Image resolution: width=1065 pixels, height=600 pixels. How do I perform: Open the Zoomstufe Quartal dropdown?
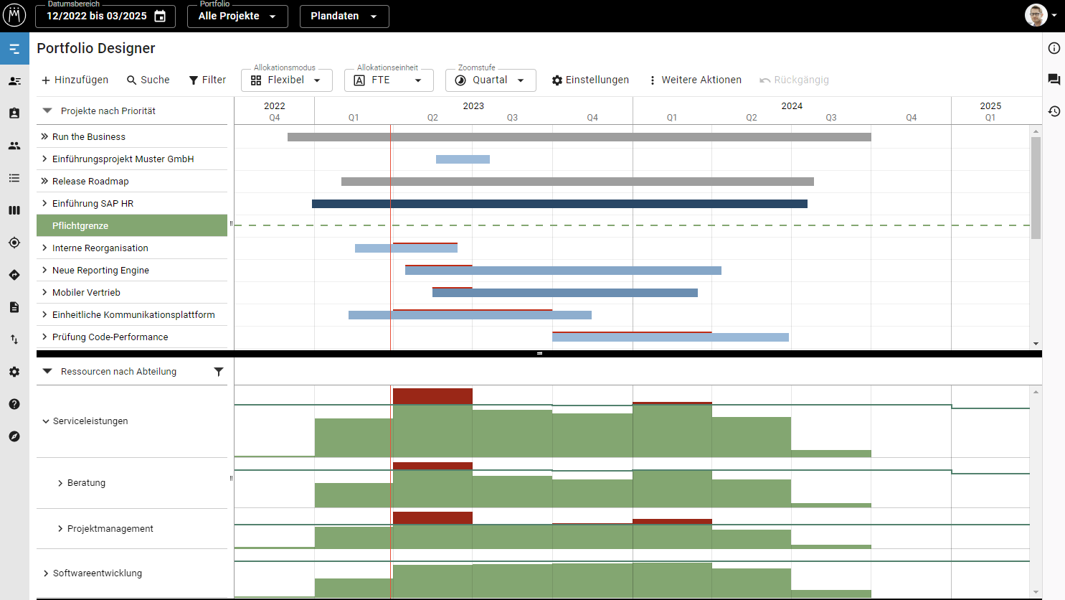coord(491,80)
